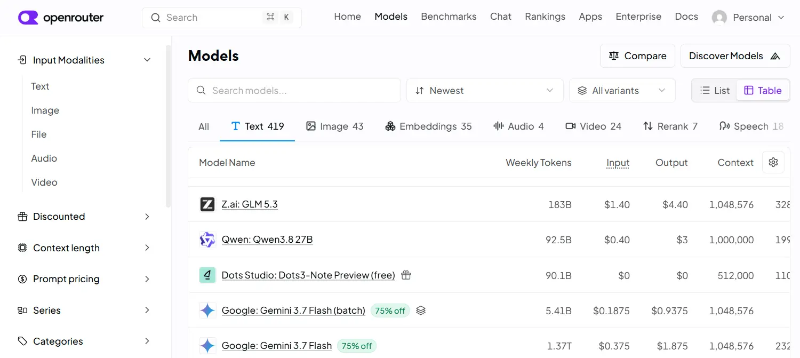This screenshot has height=358, width=800.
Task: Open Google: Gemini 3.7 Flash (batch) link
Action: pos(293,310)
